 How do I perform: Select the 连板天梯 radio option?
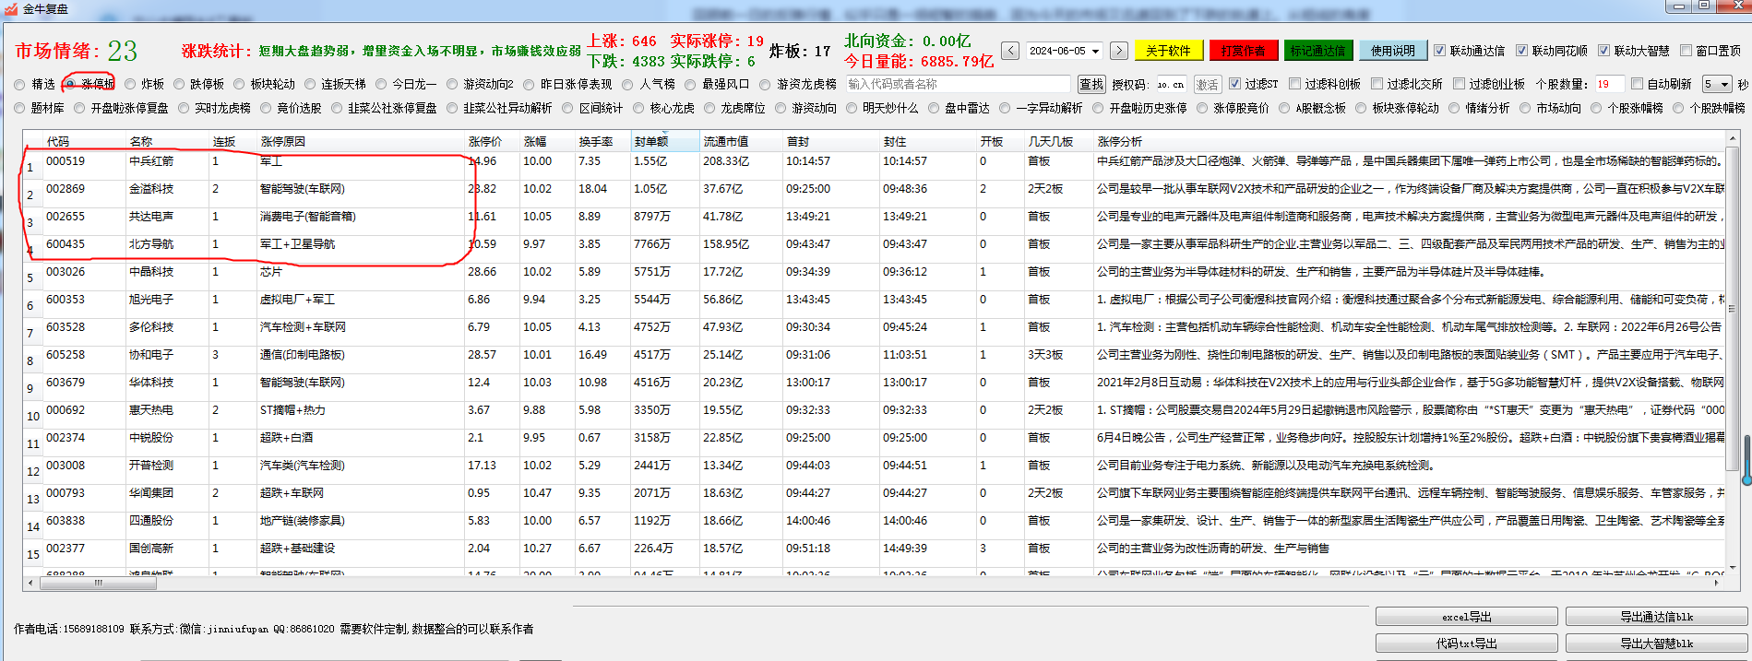310,84
